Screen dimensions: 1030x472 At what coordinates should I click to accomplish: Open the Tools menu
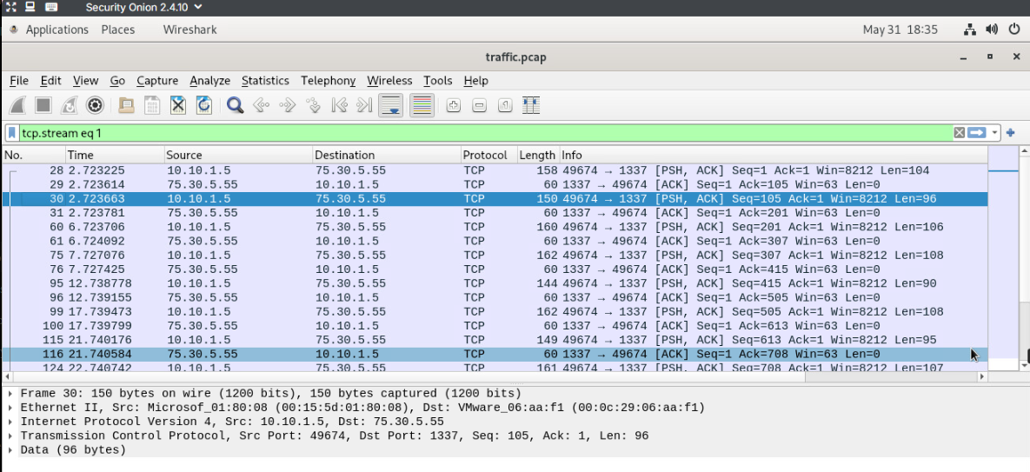tap(437, 80)
